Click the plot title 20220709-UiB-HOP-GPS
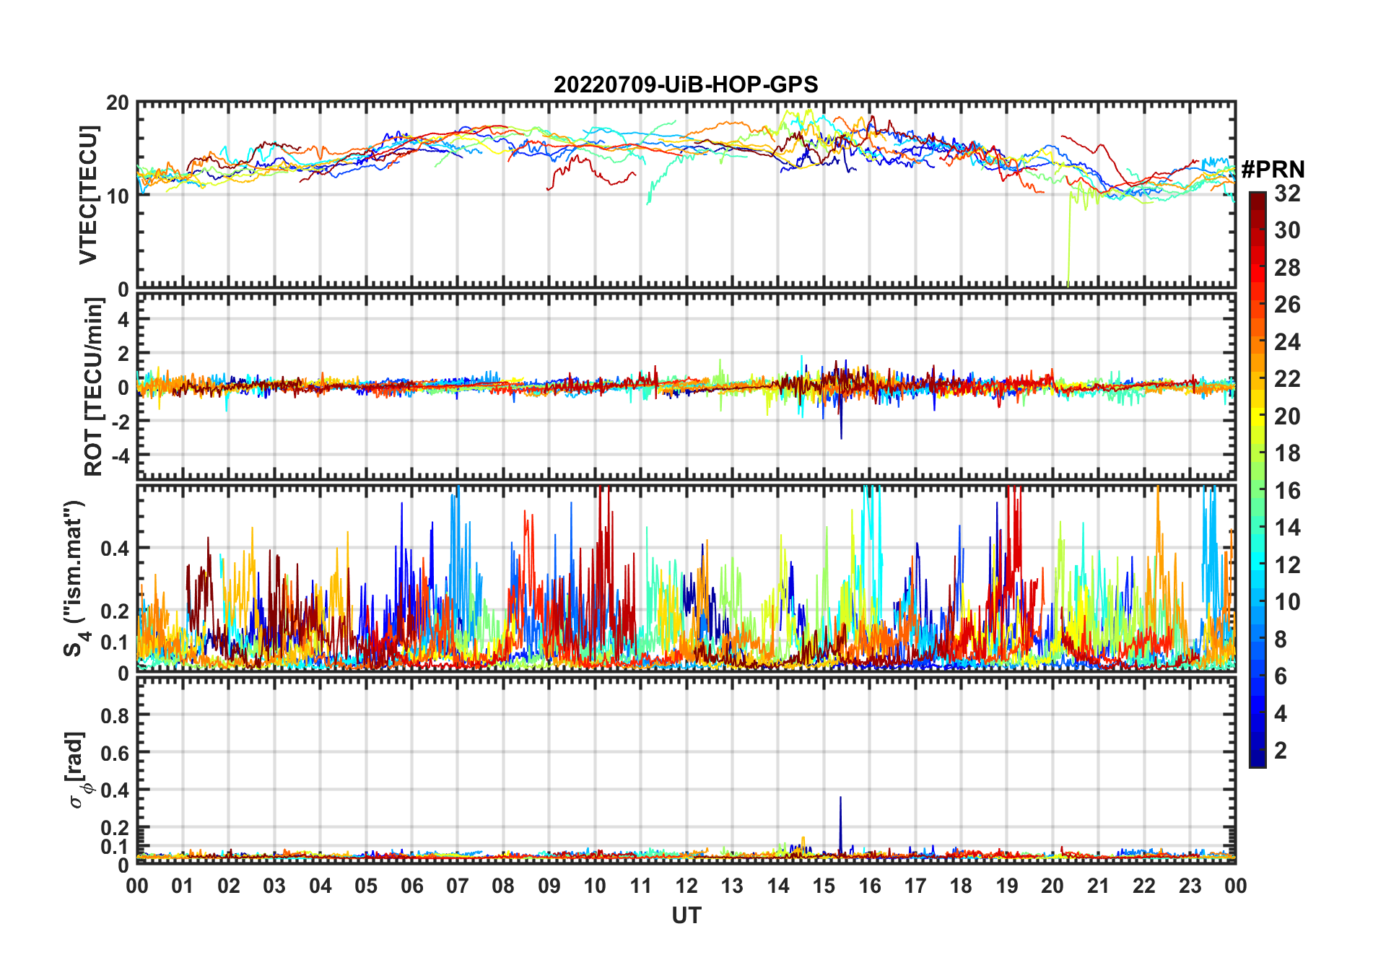This screenshot has width=1373, height=960. [686, 84]
